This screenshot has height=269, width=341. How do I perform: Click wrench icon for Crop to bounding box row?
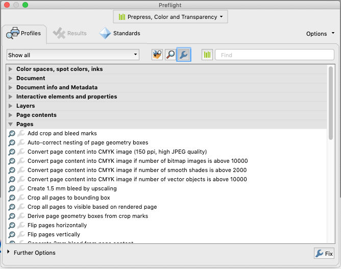[21, 198]
